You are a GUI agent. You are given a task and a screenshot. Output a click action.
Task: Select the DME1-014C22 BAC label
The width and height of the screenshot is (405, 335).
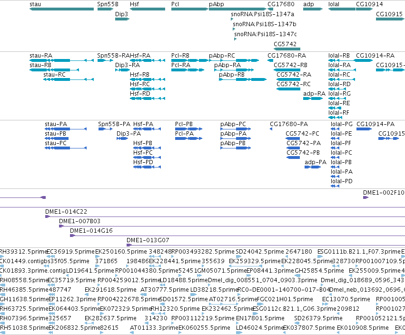click(x=66, y=212)
